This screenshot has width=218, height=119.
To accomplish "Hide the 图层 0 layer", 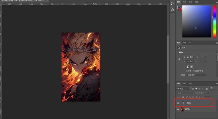I will tap(178, 109).
